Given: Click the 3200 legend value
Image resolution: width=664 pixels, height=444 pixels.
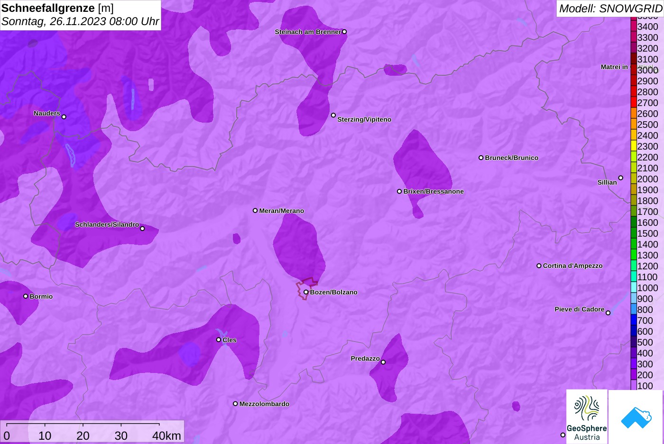Looking at the screenshot, I should 647,48.
